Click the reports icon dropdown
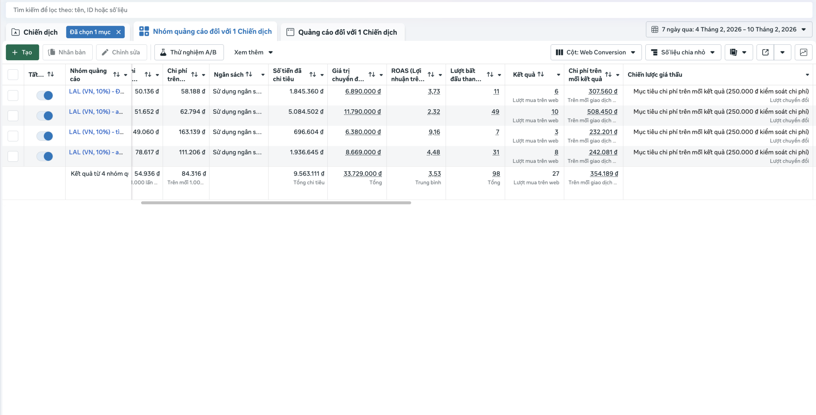The width and height of the screenshot is (816, 415). pyautogui.click(x=738, y=52)
